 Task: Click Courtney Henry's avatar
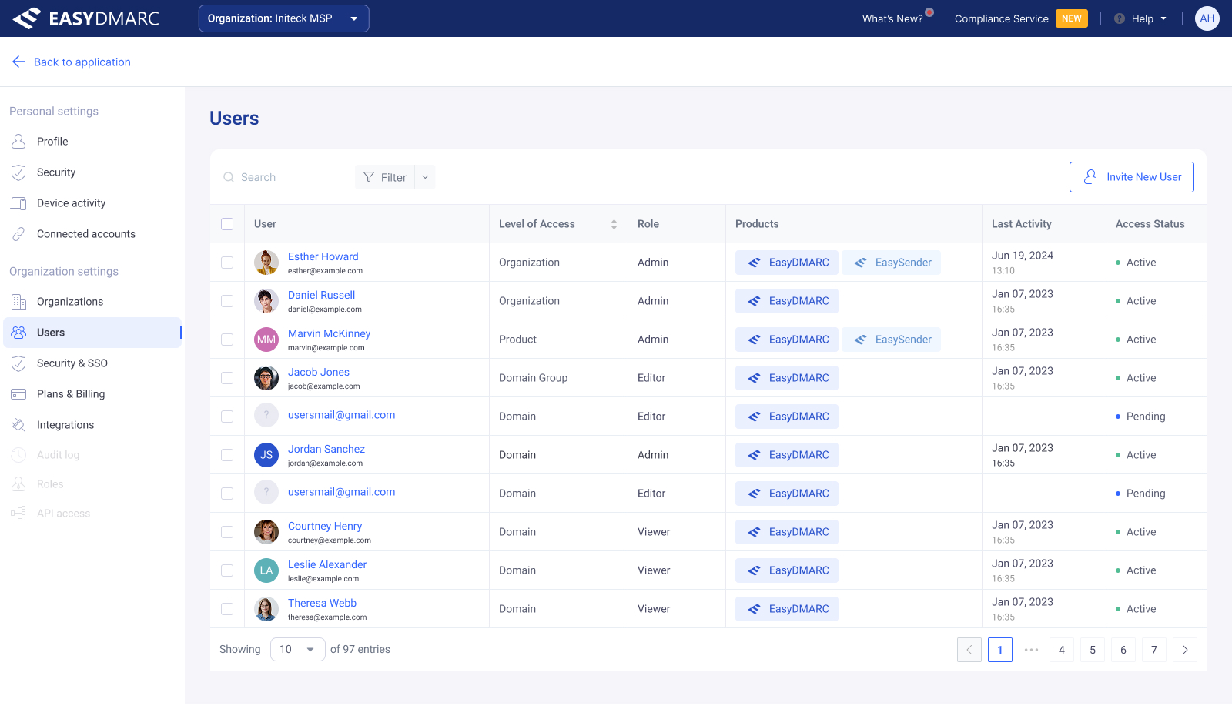pyautogui.click(x=266, y=532)
